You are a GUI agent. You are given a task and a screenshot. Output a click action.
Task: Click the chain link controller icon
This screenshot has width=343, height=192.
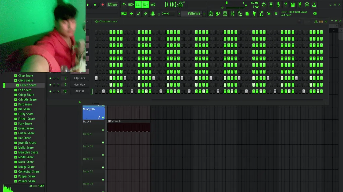pos(146,14)
